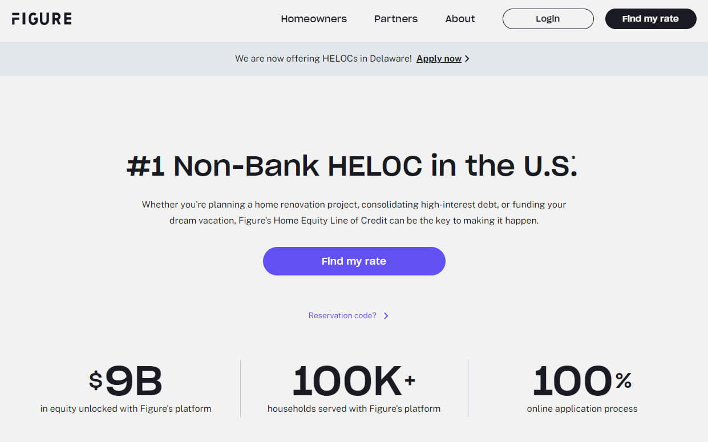708x442 pixels.
Task: Open the Reservation code? link
Action: click(342, 315)
